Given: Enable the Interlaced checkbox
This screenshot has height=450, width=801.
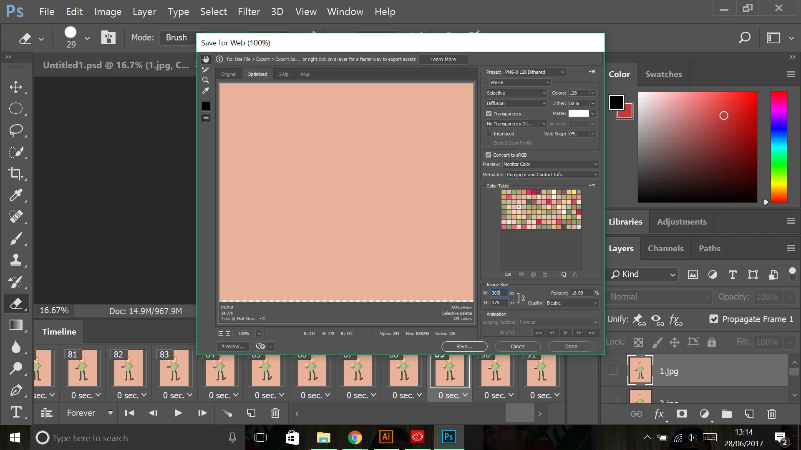Looking at the screenshot, I should [489, 134].
